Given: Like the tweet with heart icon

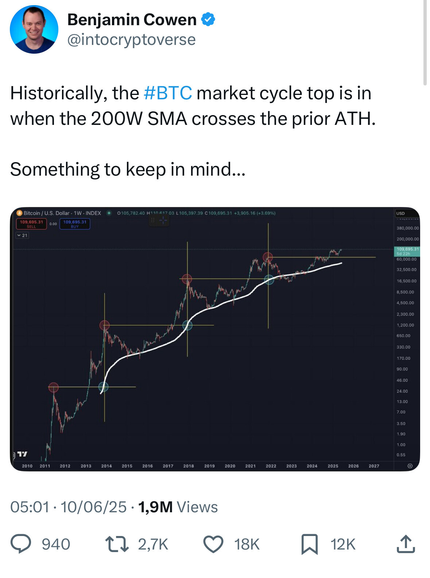Looking at the screenshot, I should (x=213, y=544).
